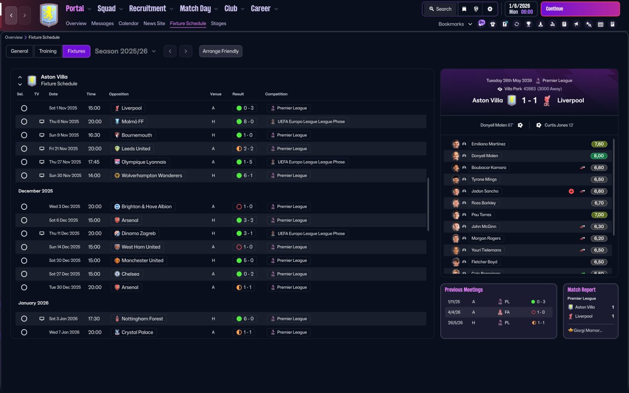
Task: Switch to the General tab
Action: tap(20, 51)
